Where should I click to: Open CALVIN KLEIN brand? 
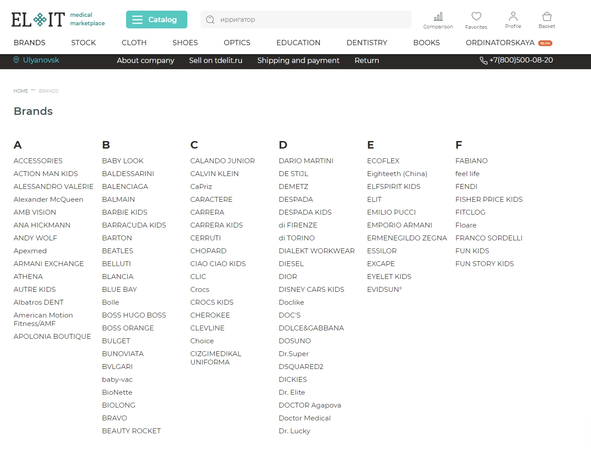(214, 173)
